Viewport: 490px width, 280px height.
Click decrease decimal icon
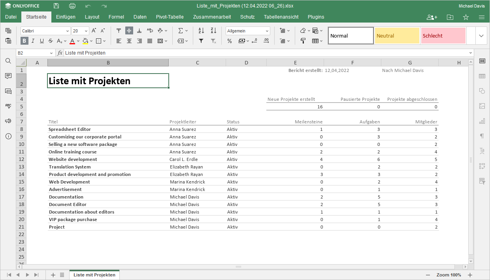point(254,41)
